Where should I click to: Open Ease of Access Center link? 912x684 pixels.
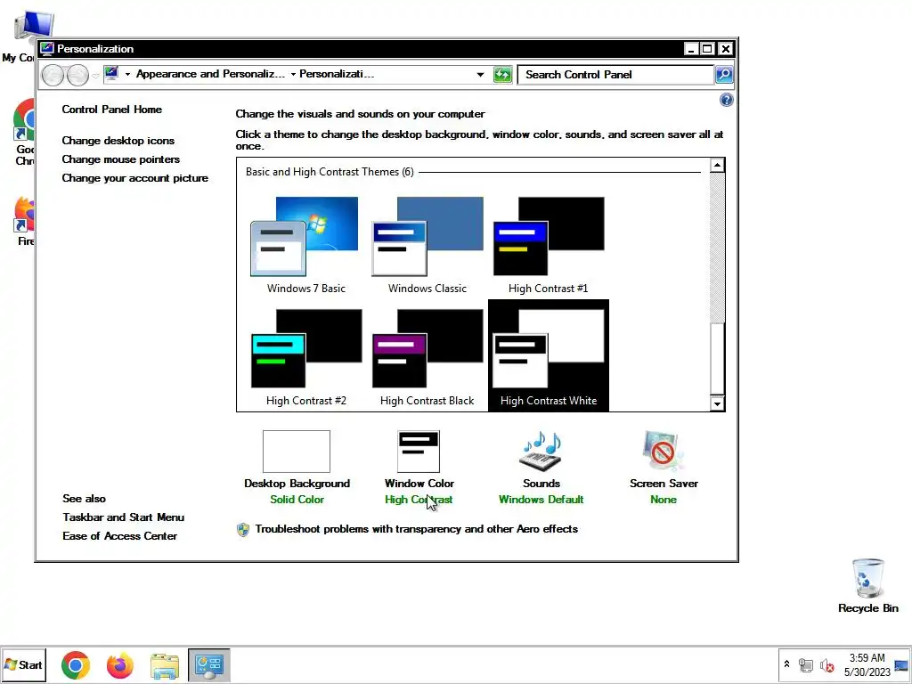tap(120, 535)
